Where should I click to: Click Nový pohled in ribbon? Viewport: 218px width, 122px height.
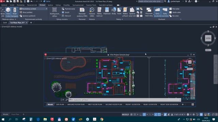tap(26, 12)
